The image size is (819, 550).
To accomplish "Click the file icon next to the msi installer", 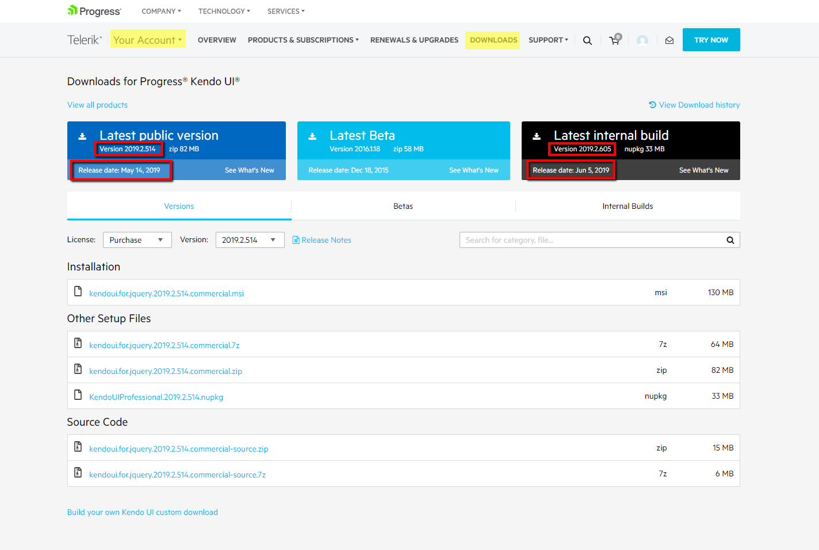I will pos(78,292).
